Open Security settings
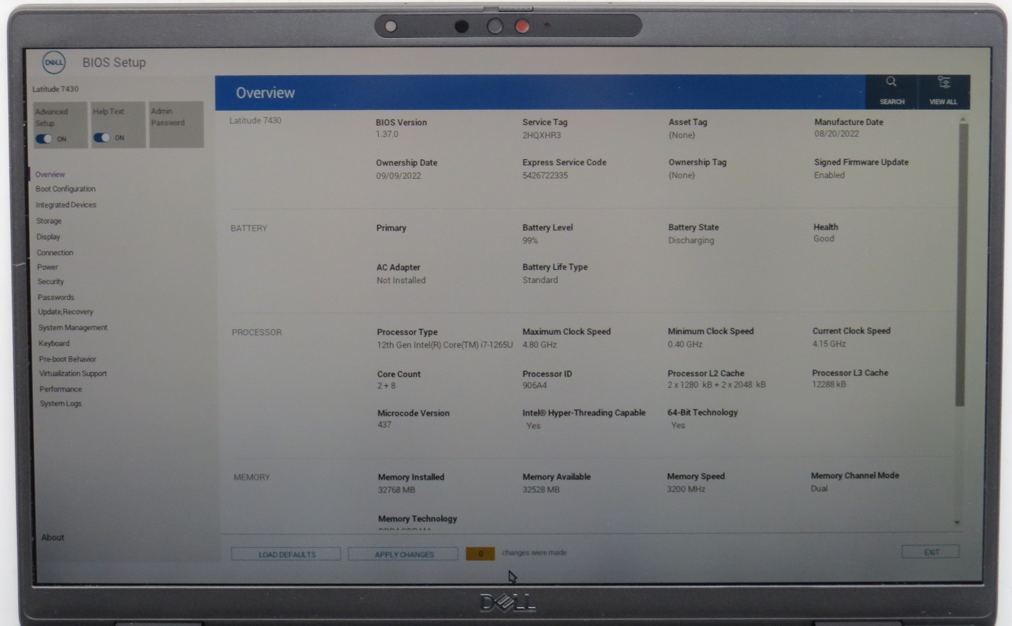1012x626 pixels. tap(51, 282)
